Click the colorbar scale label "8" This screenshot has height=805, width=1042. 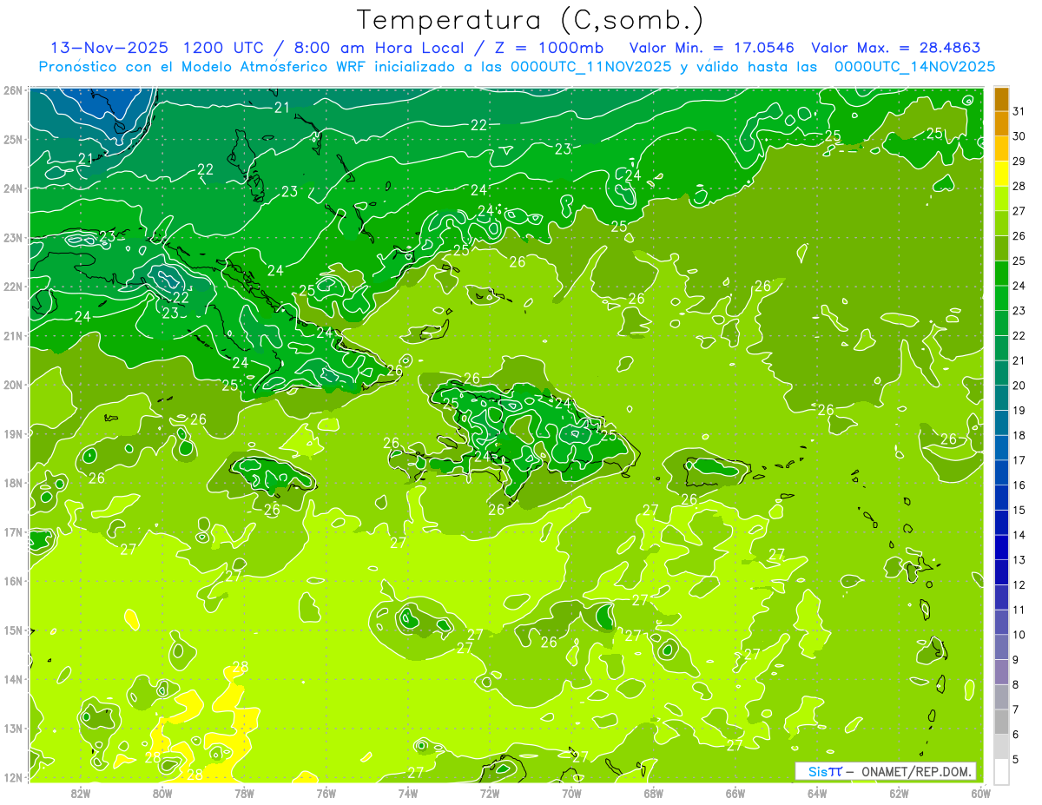click(x=1017, y=685)
